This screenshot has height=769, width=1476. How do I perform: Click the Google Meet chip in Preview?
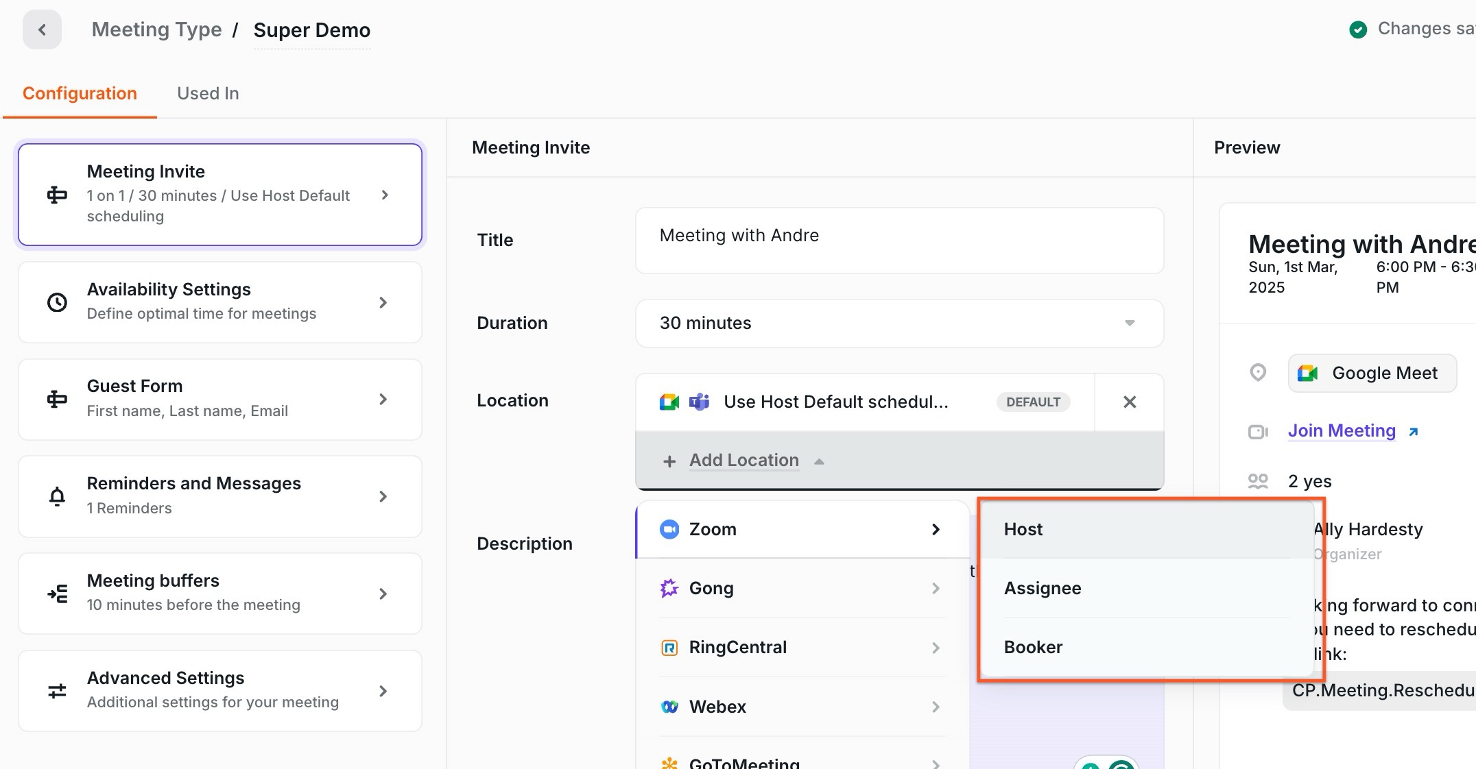click(1372, 374)
